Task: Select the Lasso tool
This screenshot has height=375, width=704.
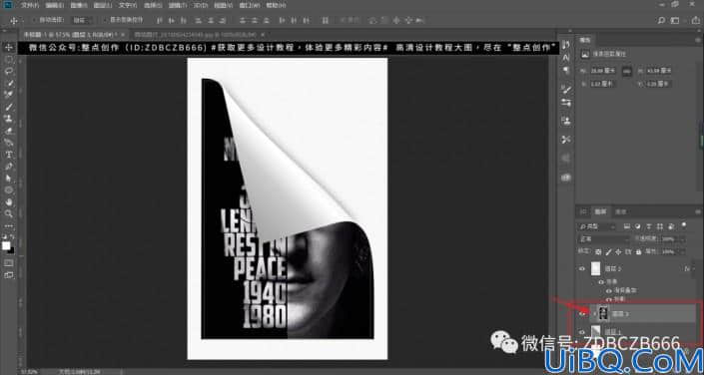Action: pyautogui.click(x=8, y=72)
